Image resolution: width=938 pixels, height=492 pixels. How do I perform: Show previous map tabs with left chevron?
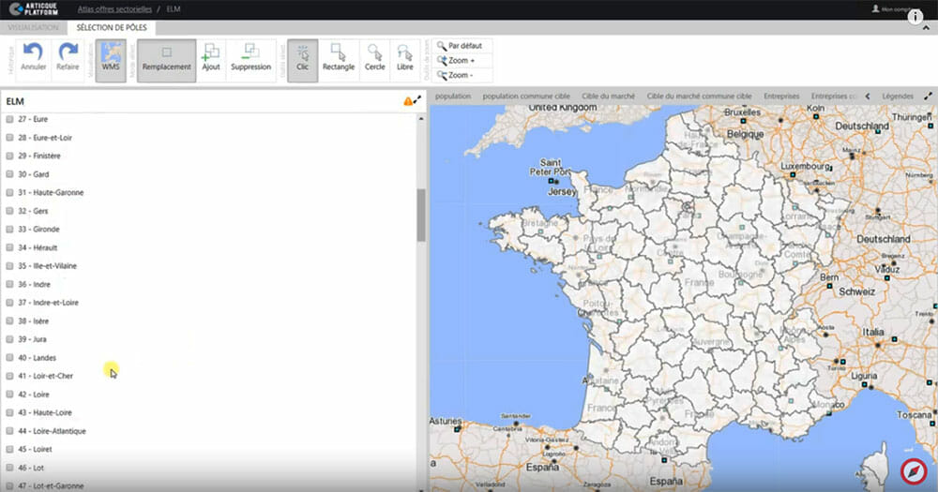pos(868,96)
